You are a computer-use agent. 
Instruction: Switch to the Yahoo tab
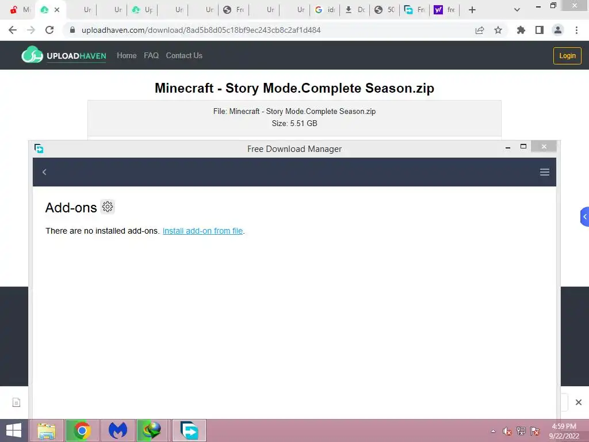tap(445, 10)
